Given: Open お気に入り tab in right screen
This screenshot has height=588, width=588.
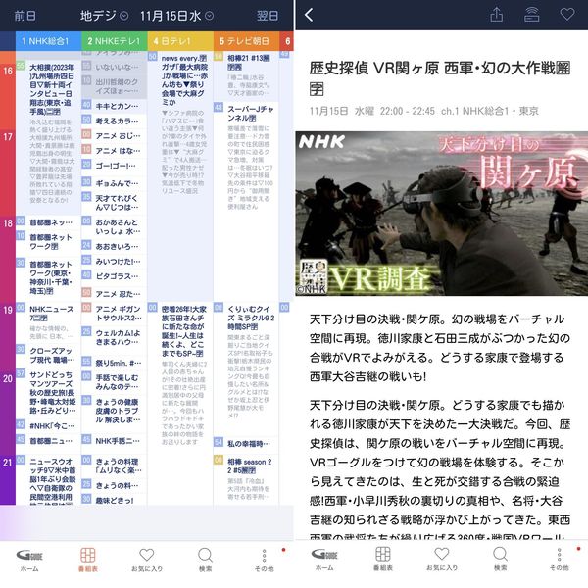Looking at the screenshot, I should 442,560.
